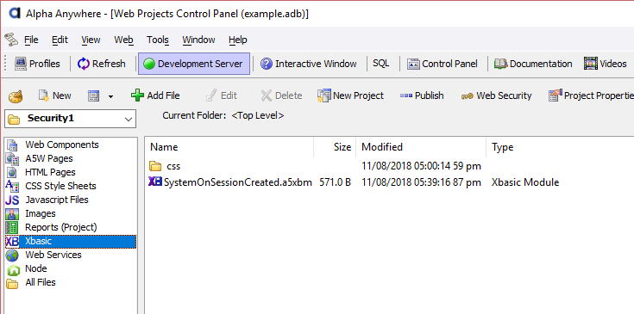
Task: Open the Web menu
Action: point(123,40)
